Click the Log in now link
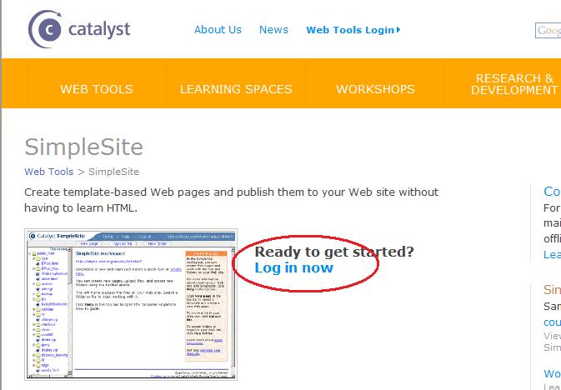 point(293,267)
